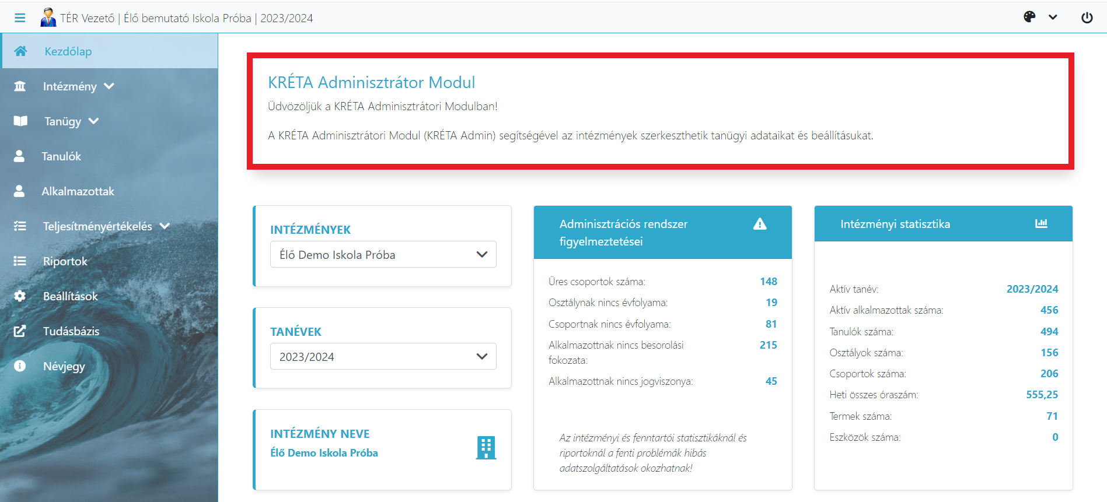
Task: Click Heti összes óraszám value 555,25
Action: click(x=1042, y=395)
